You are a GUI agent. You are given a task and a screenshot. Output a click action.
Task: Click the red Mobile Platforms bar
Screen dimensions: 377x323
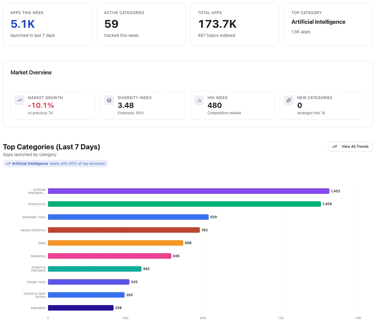click(x=124, y=230)
